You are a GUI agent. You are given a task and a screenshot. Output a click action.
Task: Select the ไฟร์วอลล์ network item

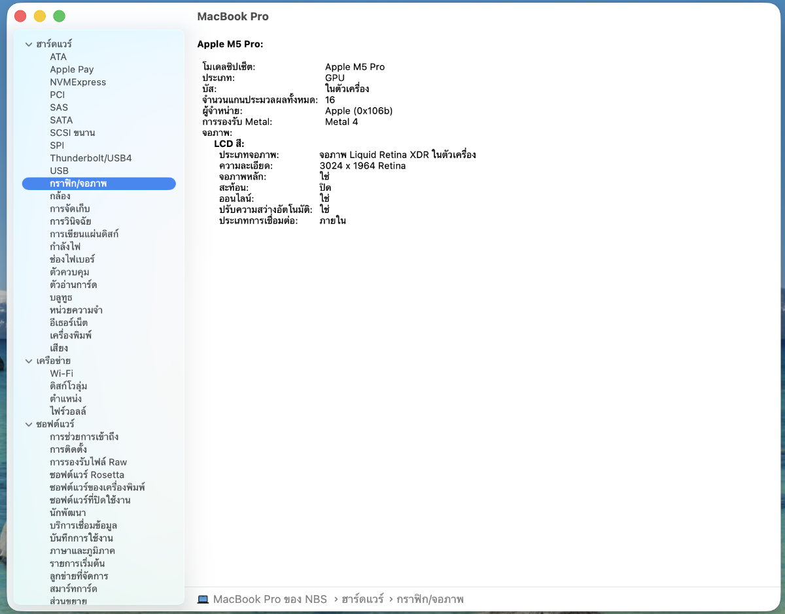(68, 412)
